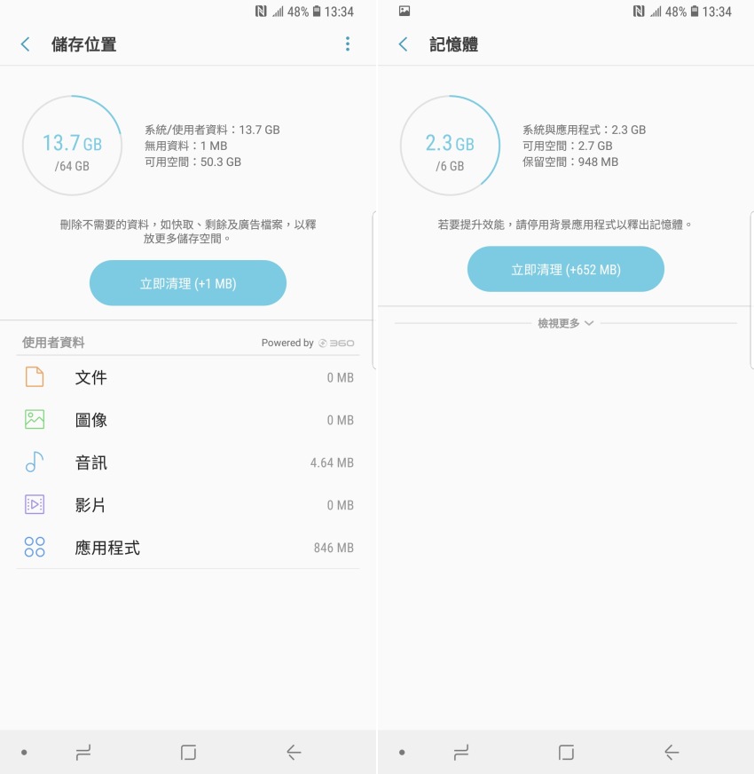Viewport: 754px width, 774px height.
Task: Tap the 影片 video icon
Action: coord(35,504)
